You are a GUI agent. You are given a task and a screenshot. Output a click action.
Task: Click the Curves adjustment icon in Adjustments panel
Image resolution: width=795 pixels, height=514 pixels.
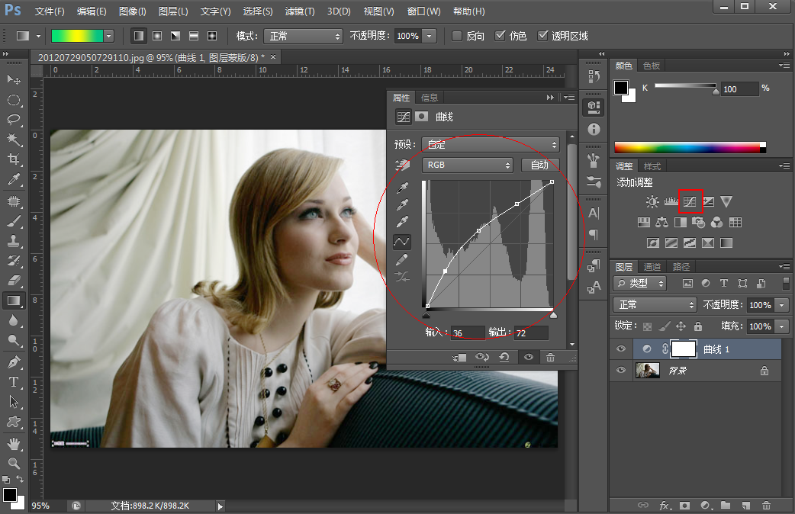pos(690,202)
